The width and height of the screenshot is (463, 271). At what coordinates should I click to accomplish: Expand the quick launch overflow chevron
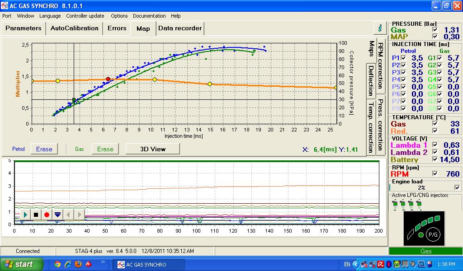pos(103,262)
